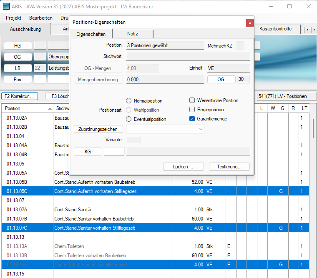Select row .01.13.05B Cont.Stand.Aufenth.vorhalten Baubetrieb
Viewport: 317px width, 278px height.
[155, 182]
